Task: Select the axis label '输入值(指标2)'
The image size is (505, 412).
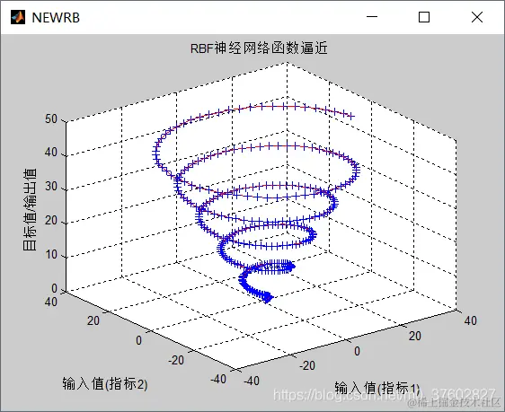Action: click(x=105, y=383)
